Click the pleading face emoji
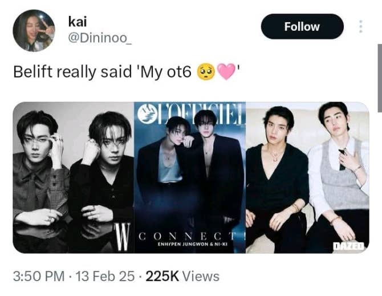 pos(206,72)
